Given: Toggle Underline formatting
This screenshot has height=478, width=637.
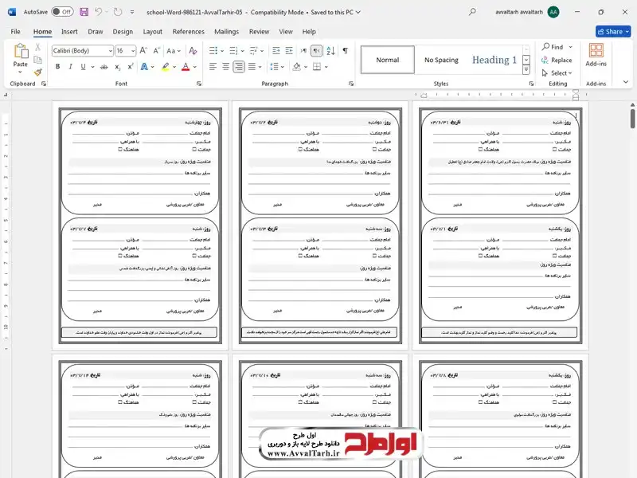Looking at the screenshot, I should tap(84, 67).
